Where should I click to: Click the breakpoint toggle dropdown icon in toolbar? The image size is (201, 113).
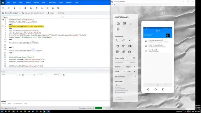coord(43,8)
